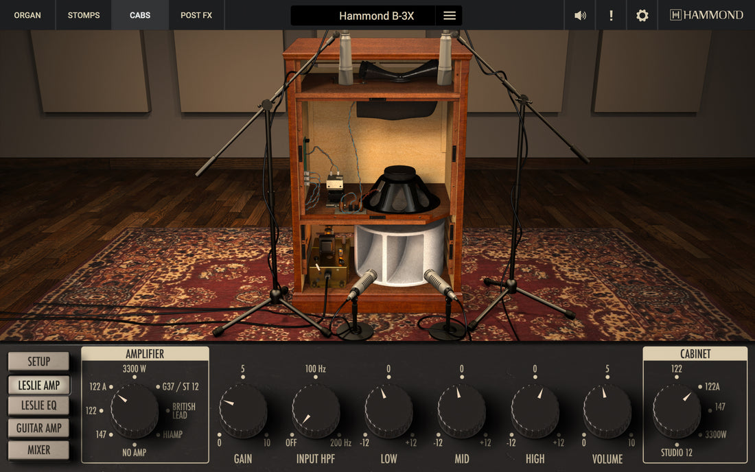Open the MIXER section
Image resolution: width=755 pixels, height=472 pixels.
38,450
